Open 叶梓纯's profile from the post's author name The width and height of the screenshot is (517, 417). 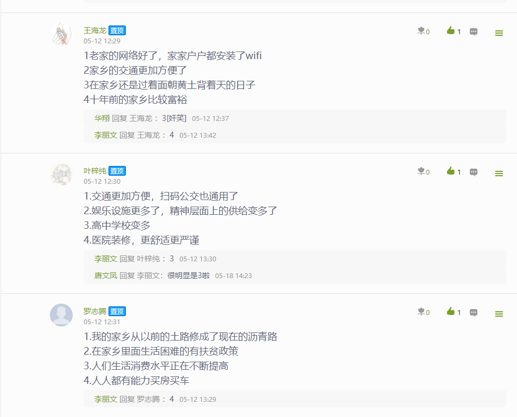(x=95, y=171)
